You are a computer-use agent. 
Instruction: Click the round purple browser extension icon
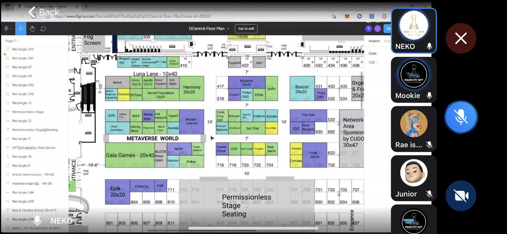click(x=360, y=16)
